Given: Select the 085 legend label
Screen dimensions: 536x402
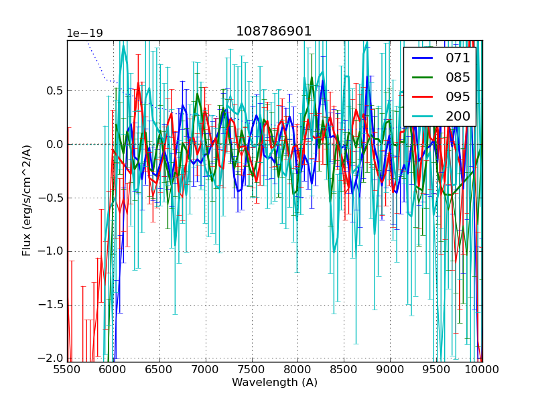Looking at the screenshot, I should pos(458,77).
